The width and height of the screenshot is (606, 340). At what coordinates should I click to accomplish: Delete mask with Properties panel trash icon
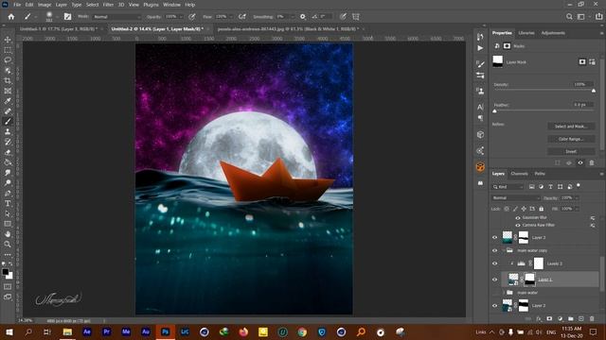592,163
